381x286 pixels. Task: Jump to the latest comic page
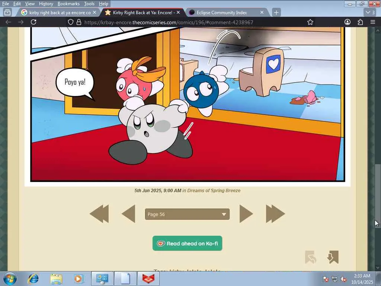(x=275, y=214)
